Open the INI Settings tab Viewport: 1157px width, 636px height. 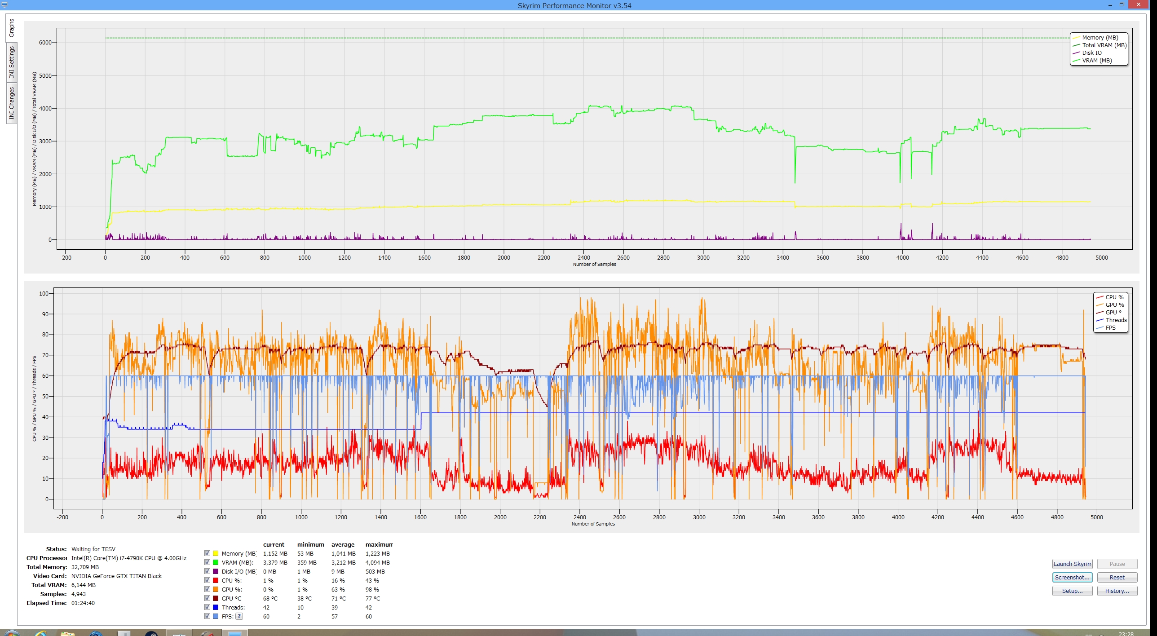point(12,62)
